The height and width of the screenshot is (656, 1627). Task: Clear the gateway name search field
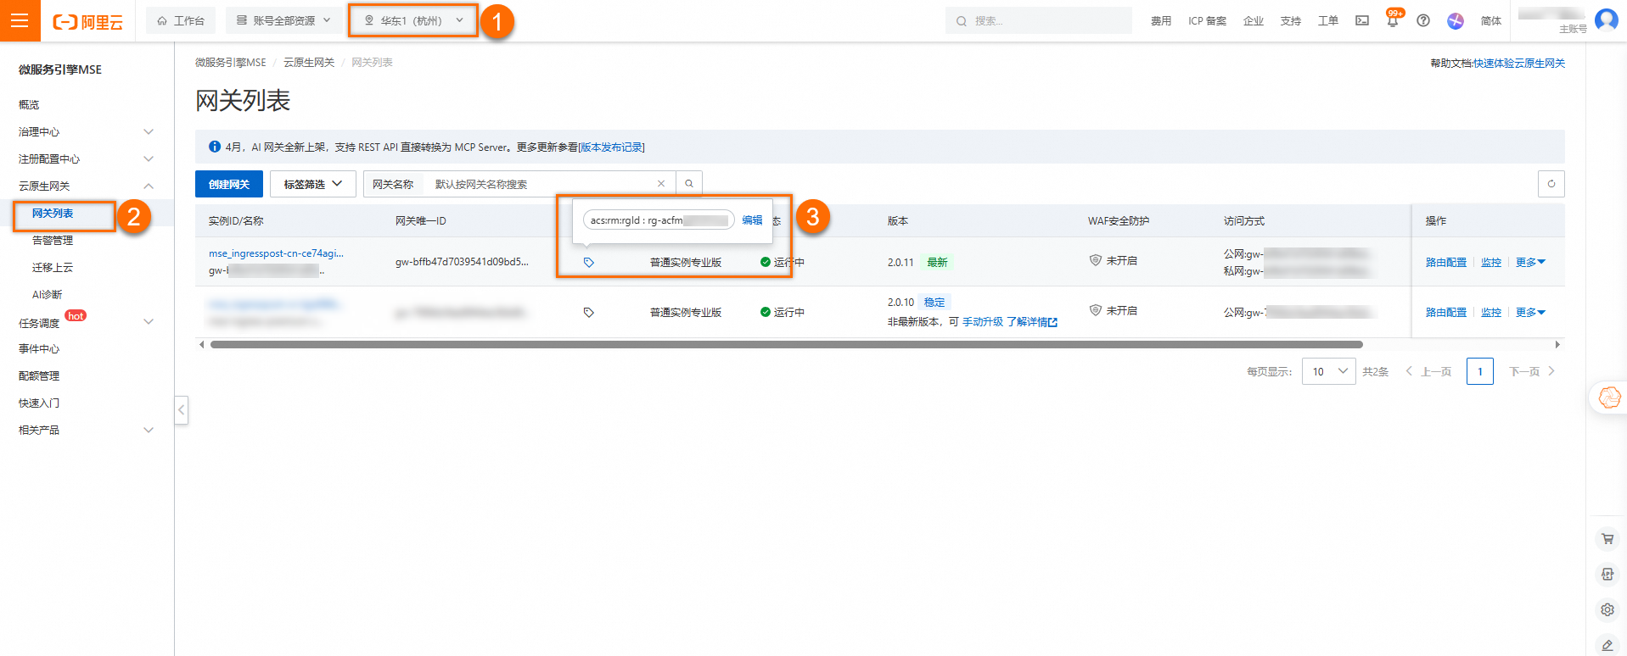point(661,184)
